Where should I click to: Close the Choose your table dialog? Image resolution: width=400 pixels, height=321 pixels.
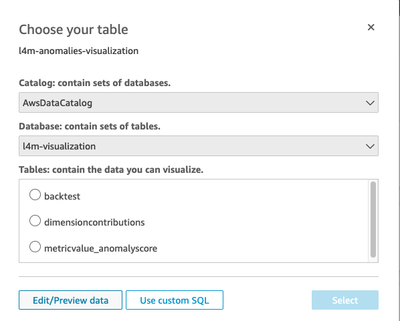point(371,27)
